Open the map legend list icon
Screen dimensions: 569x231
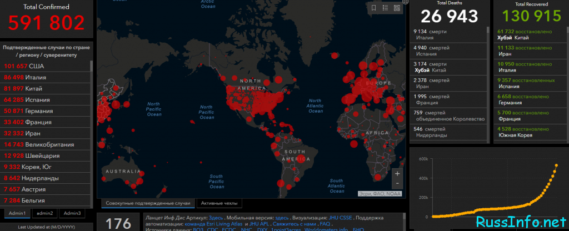click(386, 8)
